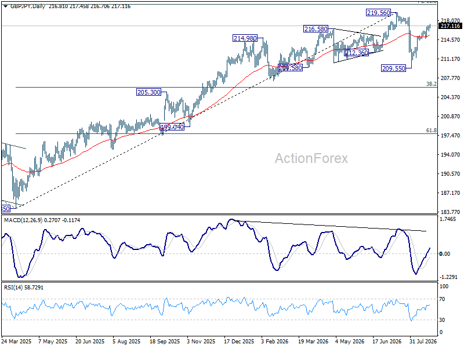
Task: Click the 216.580 high price label
Action: click(316, 28)
